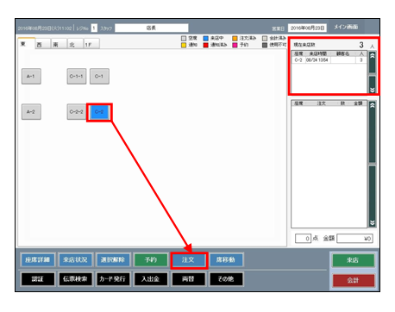This screenshot has width=395, height=312.
Task: Select seat C-1-1
Action: (x=77, y=77)
